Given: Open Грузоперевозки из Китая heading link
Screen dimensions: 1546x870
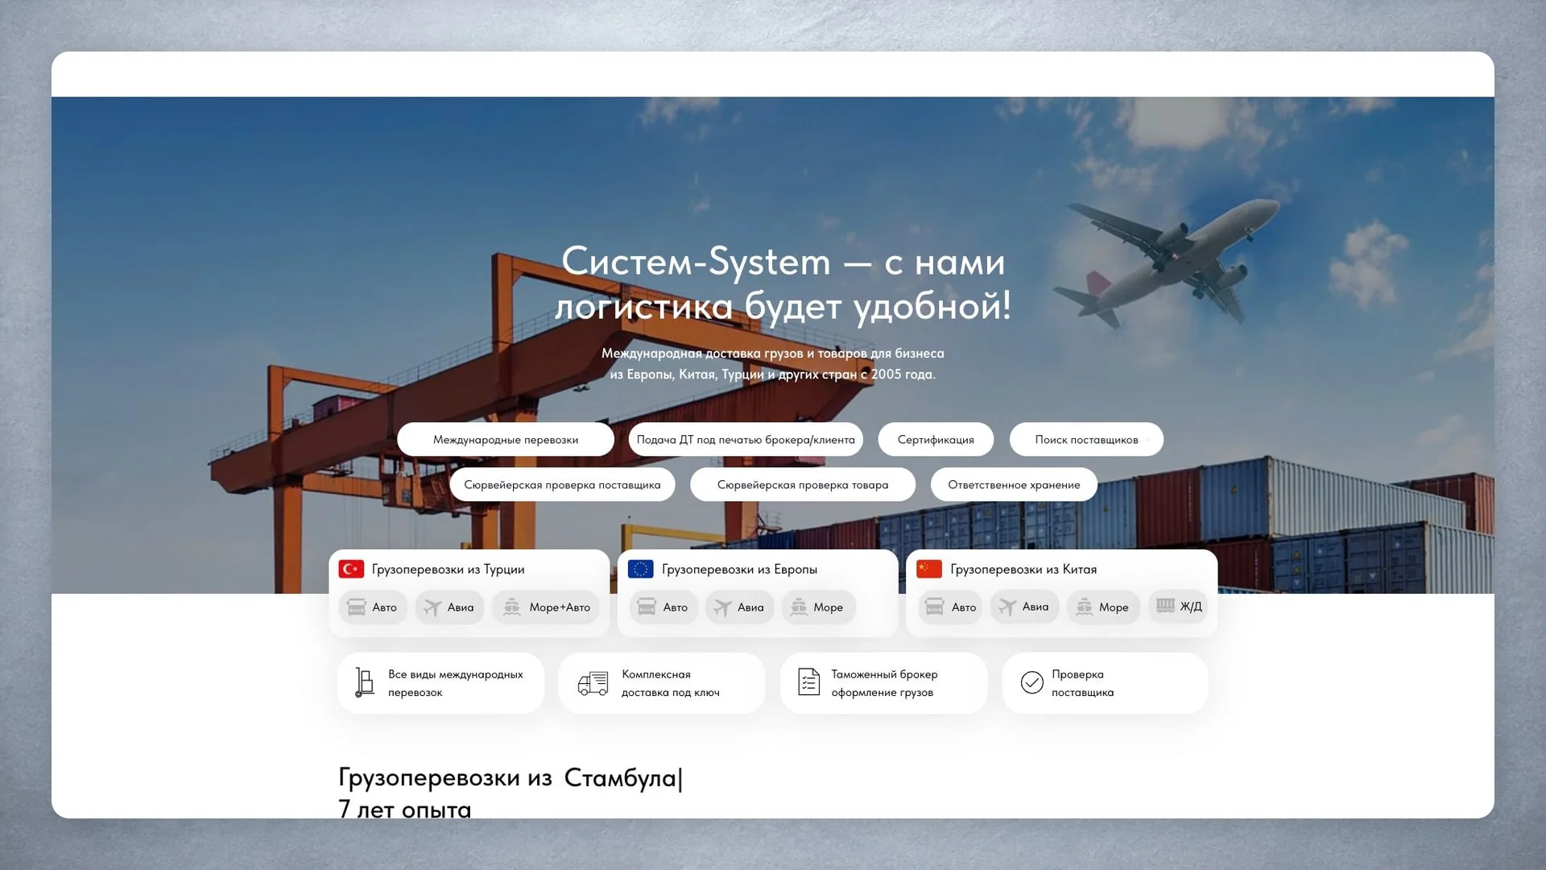Looking at the screenshot, I should click(x=1023, y=570).
